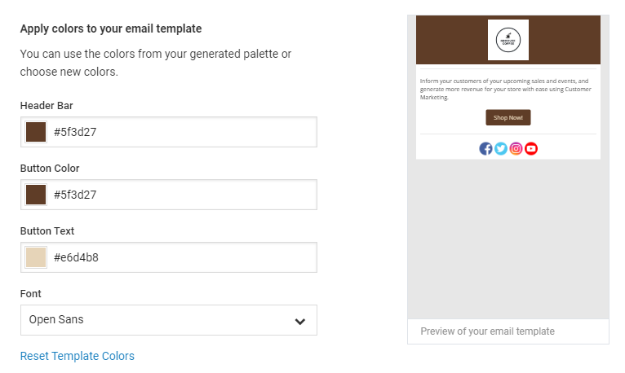The image size is (625, 373).
Task: Expand the Font dropdown chevron
Action: pyautogui.click(x=300, y=322)
